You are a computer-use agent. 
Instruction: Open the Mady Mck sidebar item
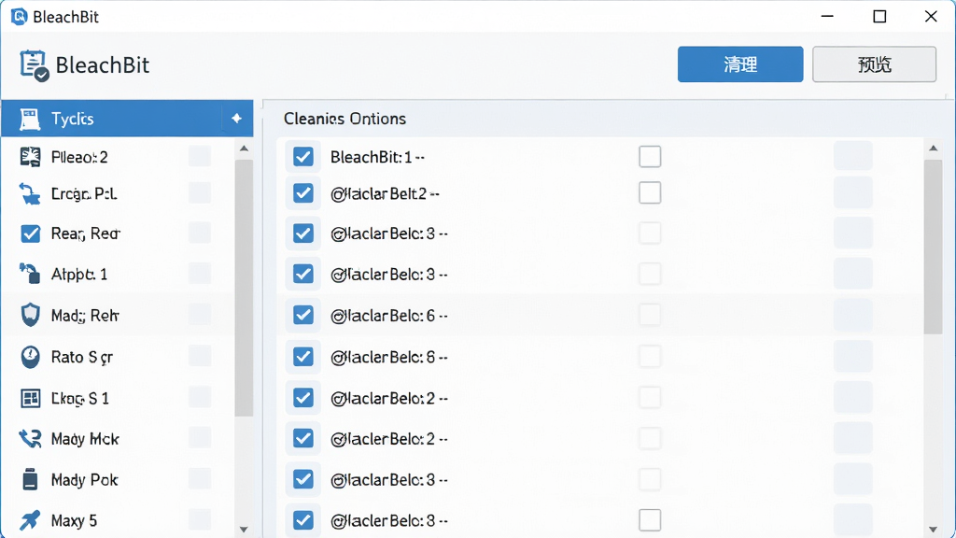(118, 439)
